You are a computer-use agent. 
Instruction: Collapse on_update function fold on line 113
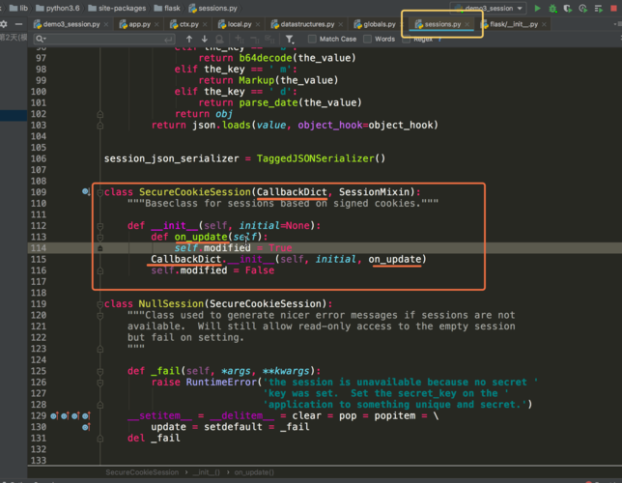pos(100,238)
